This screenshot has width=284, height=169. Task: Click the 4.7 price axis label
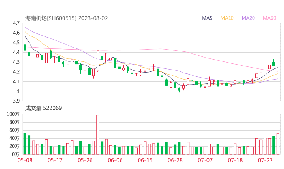[16, 23]
